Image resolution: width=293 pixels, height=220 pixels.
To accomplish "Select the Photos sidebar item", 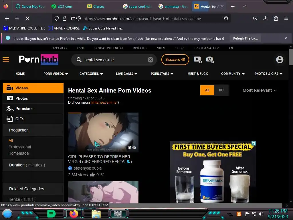I will tap(33, 98).
